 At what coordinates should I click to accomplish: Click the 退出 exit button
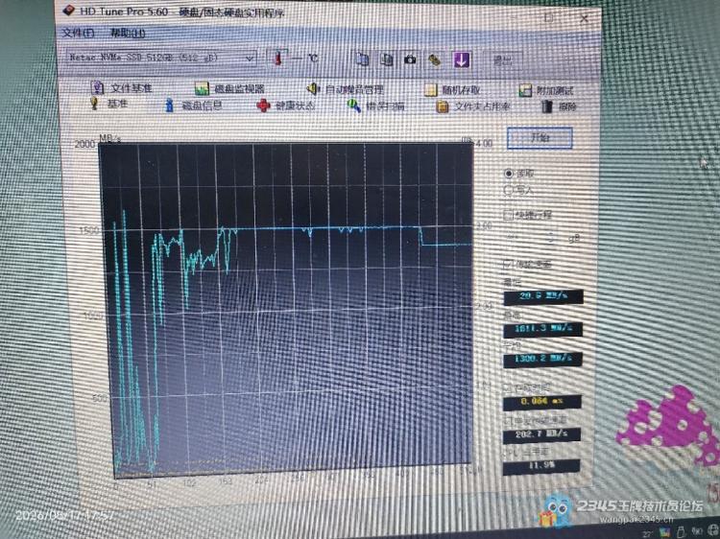pos(503,60)
